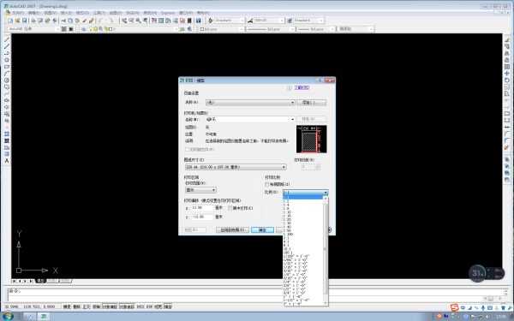This screenshot has width=514, height=321.
Task: Select the Move tool in the modify toolbar
Action: (x=507, y=74)
